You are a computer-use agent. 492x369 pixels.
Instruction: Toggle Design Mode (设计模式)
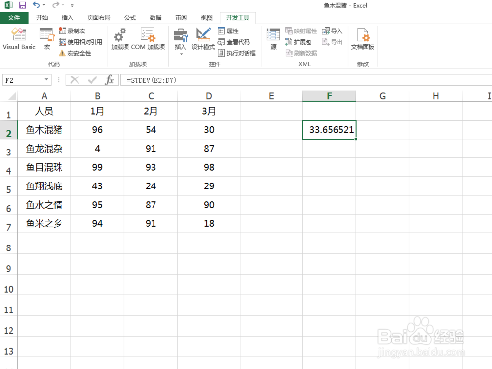click(203, 38)
